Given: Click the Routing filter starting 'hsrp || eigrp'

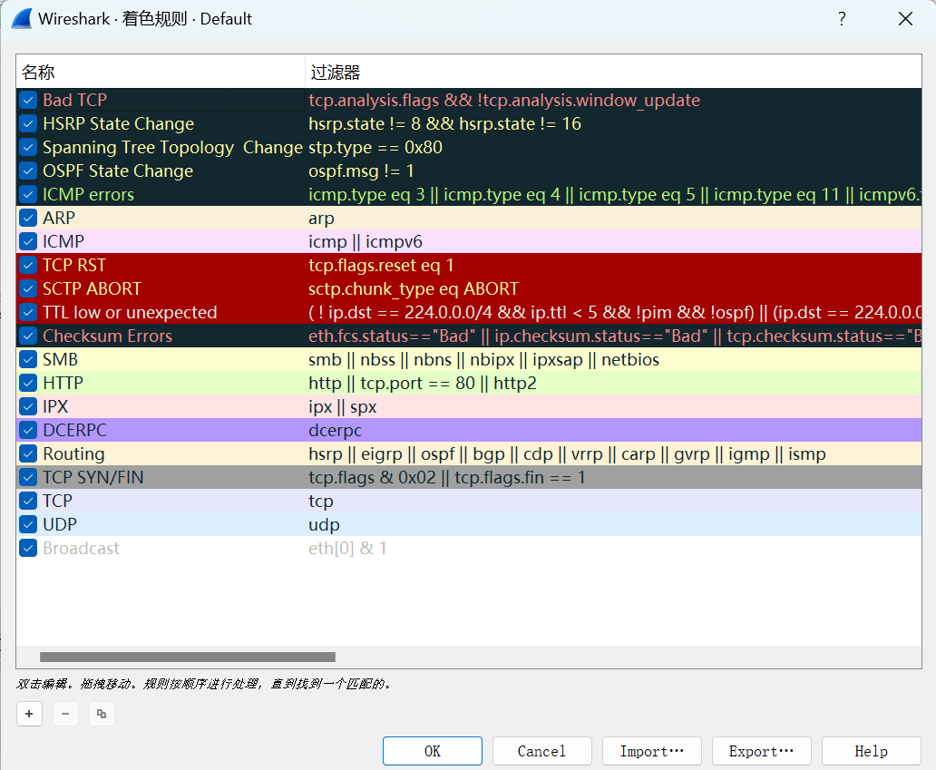Looking at the screenshot, I should [x=567, y=454].
